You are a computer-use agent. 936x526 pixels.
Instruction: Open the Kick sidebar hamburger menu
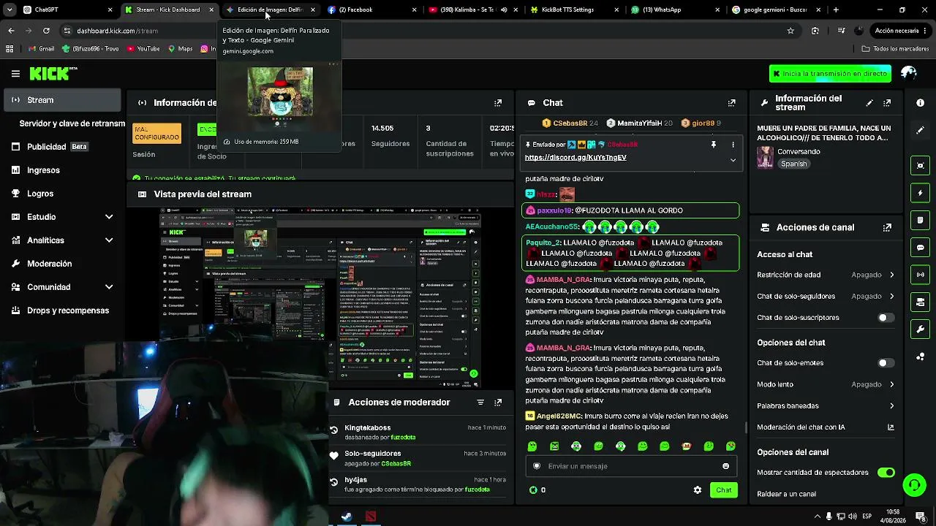coord(15,73)
